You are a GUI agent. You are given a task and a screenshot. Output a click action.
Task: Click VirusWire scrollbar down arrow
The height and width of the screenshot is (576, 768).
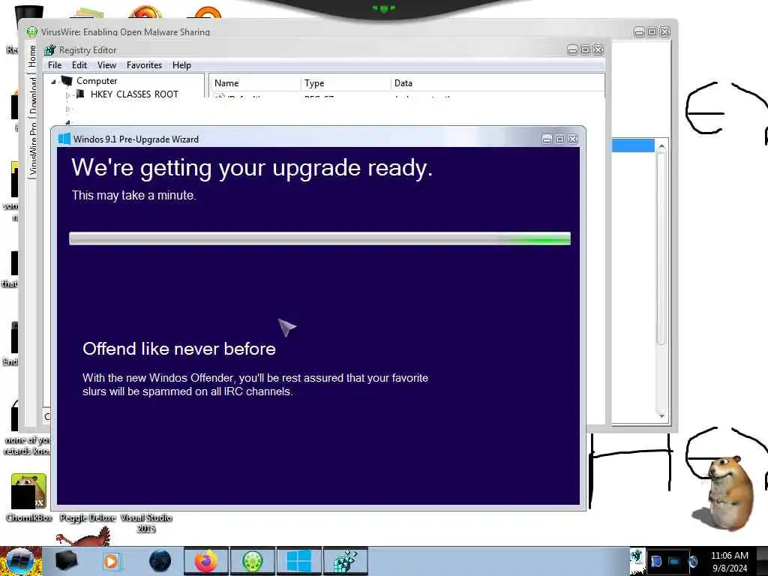click(x=661, y=415)
